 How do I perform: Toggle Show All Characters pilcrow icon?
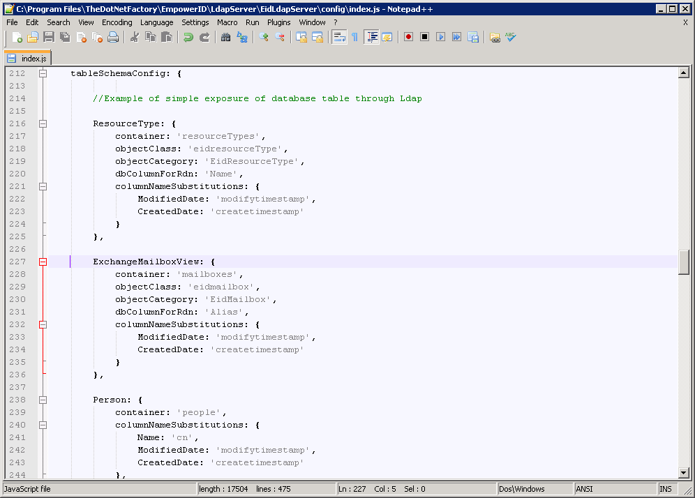point(354,37)
